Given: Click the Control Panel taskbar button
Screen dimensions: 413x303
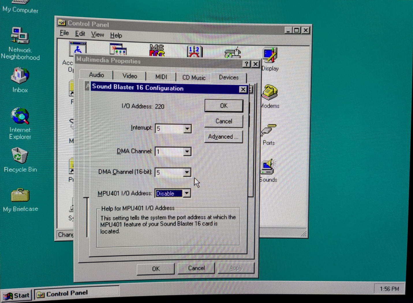Looking at the screenshot, I should pos(77,293).
